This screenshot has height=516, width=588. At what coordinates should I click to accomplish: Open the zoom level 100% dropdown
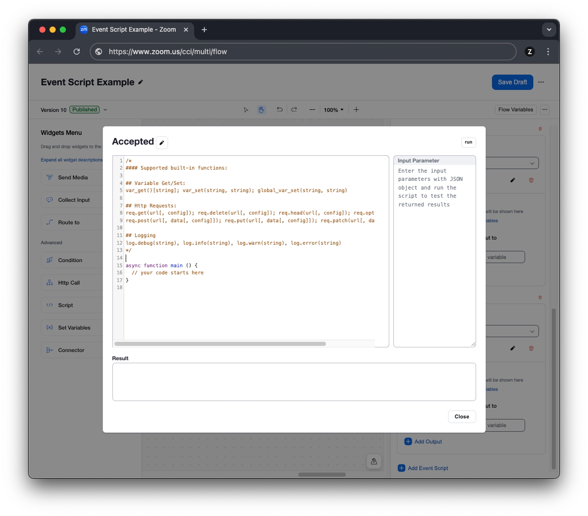click(x=333, y=109)
